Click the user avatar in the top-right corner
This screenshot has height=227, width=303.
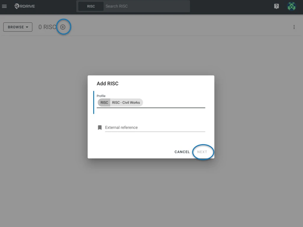[x=291, y=6]
